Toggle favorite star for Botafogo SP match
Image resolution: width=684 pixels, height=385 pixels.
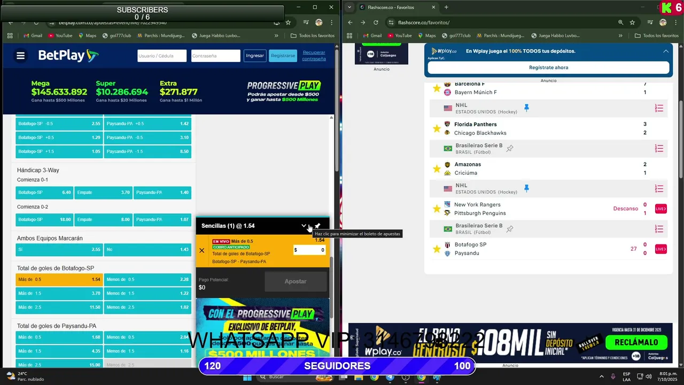[437, 249]
